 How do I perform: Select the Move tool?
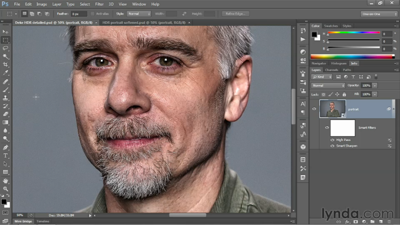click(5, 32)
